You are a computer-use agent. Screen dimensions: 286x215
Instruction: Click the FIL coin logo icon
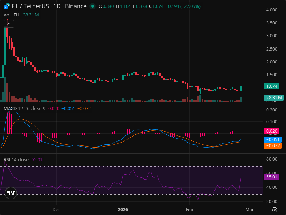pos(7,6)
